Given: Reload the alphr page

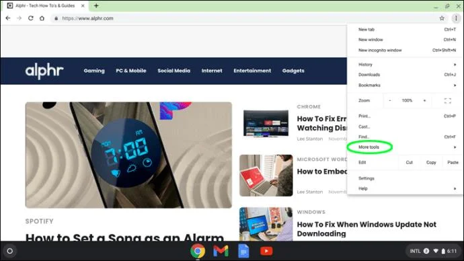Looking at the screenshot, I should [30, 18].
